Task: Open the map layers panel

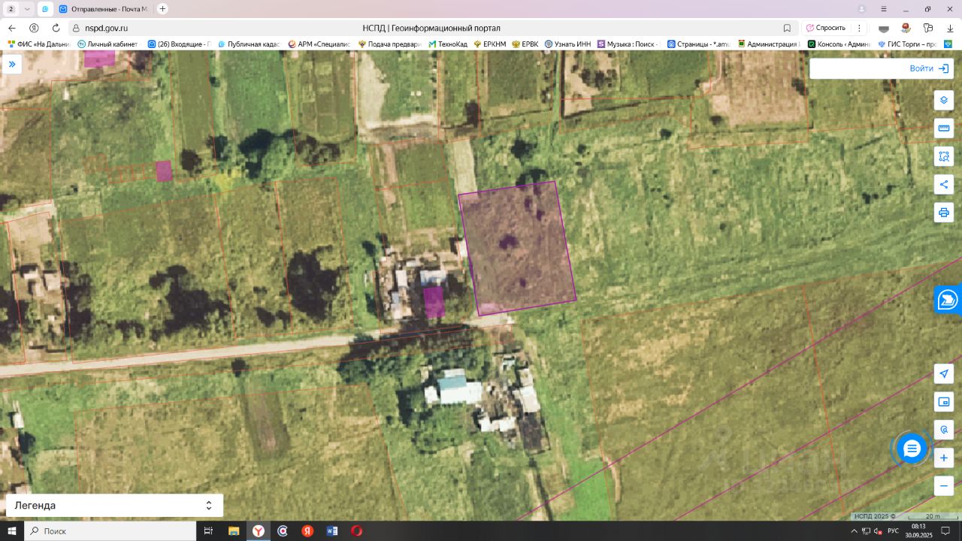Action: click(944, 100)
